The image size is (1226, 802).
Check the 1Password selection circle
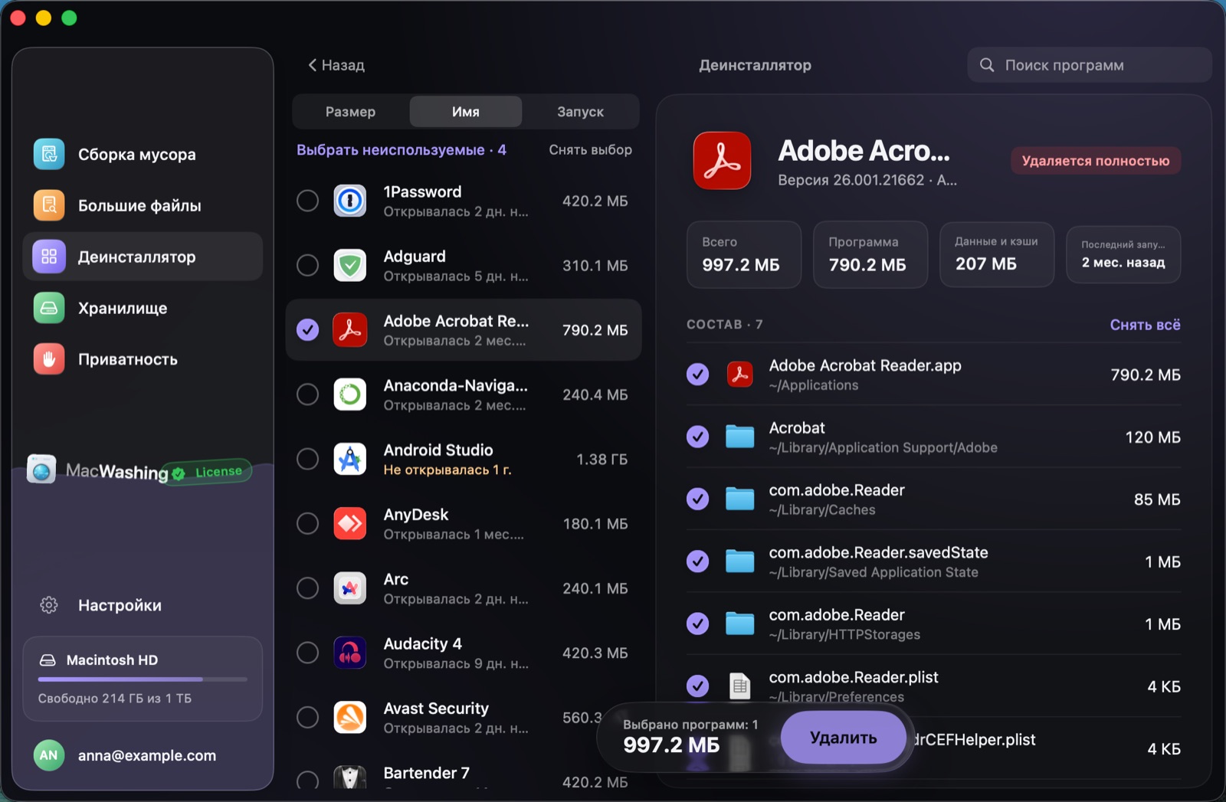point(307,201)
